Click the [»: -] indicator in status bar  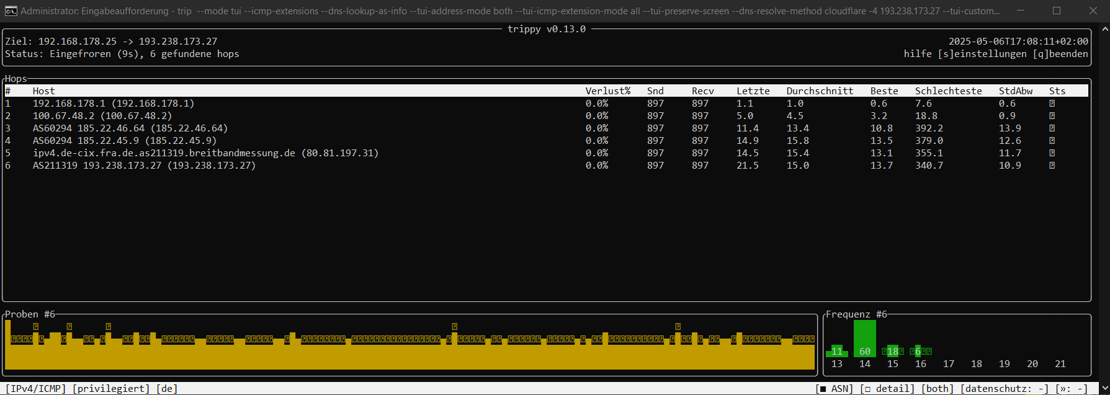[x=1072, y=389]
